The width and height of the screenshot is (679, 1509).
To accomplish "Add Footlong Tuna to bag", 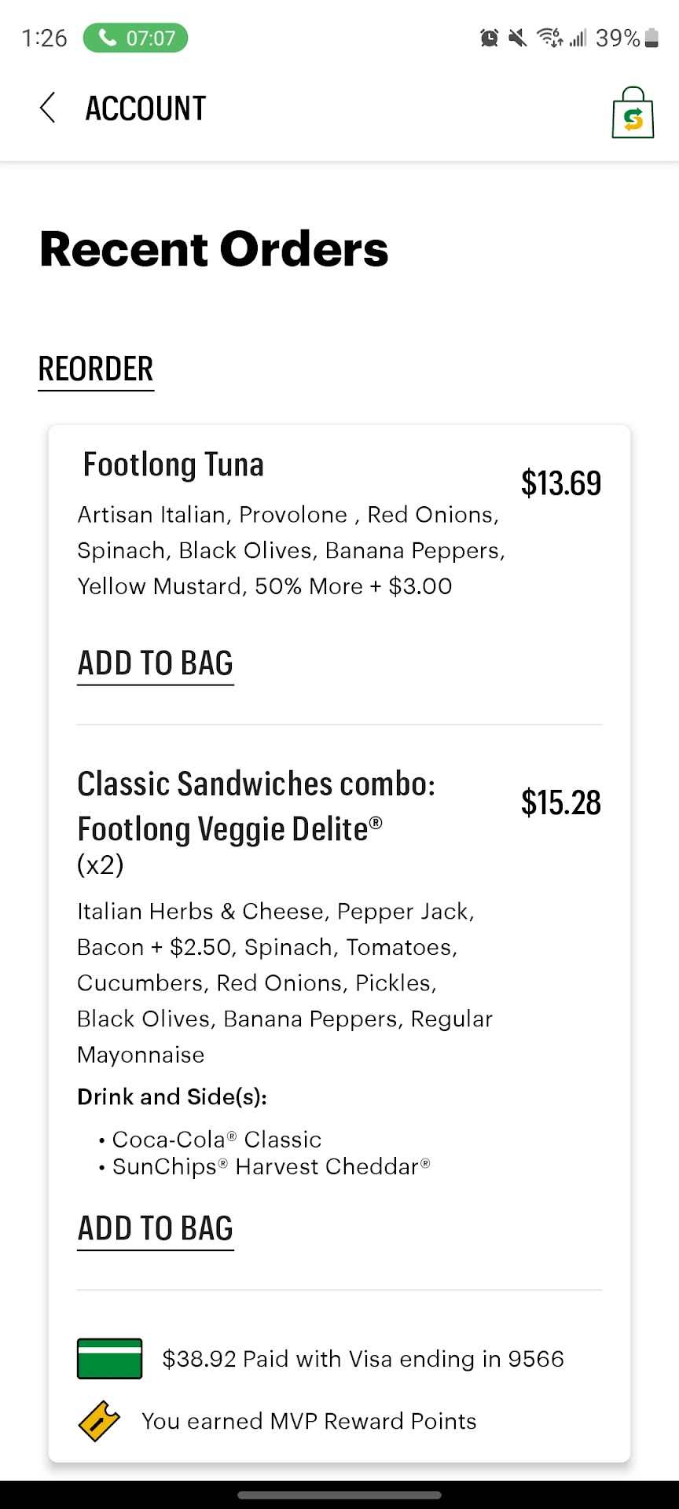I will pos(155,663).
